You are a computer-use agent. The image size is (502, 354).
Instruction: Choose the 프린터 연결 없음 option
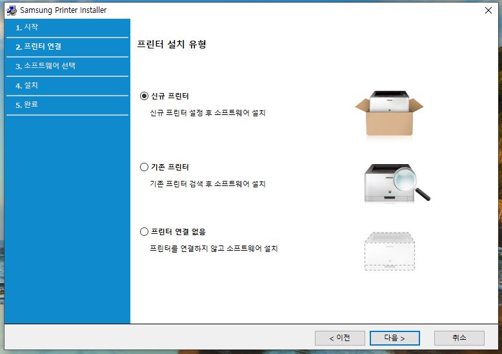click(144, 231)
